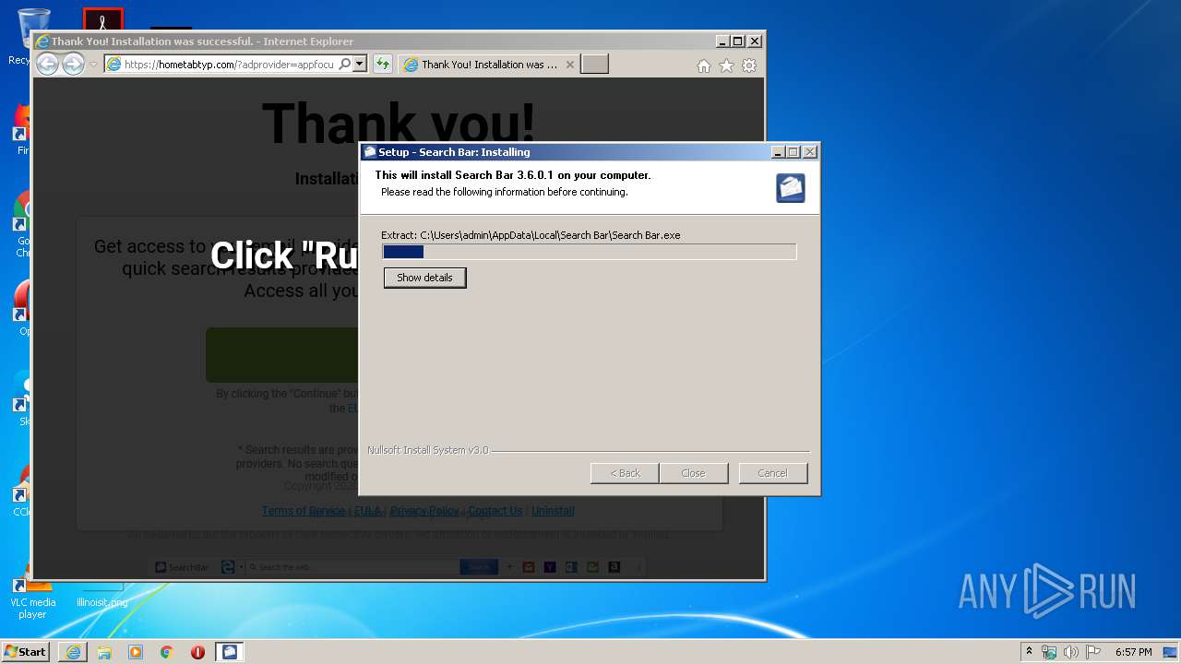This screenshot has height=664, width=1181.
Task: Click the "Nullsoft Install System v3.0" label
Action: [428, 450]
